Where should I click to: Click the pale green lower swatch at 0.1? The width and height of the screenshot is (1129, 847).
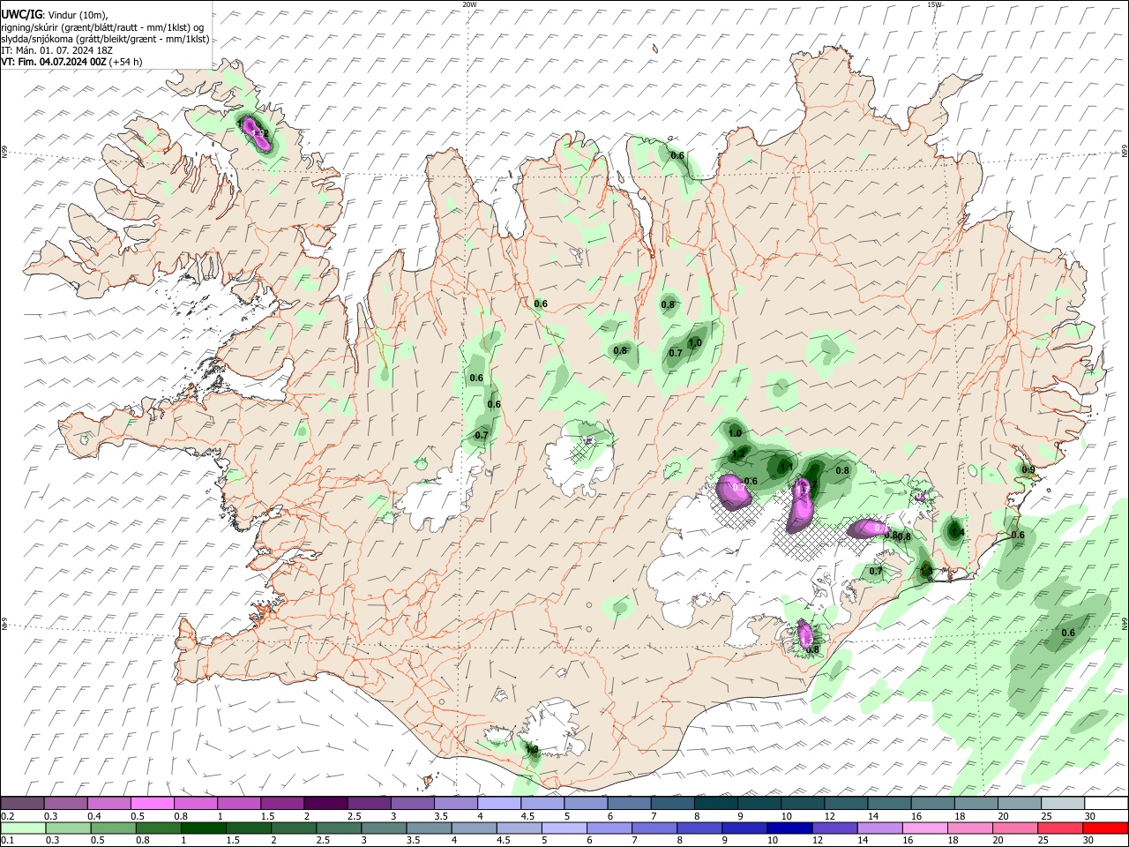23,828
